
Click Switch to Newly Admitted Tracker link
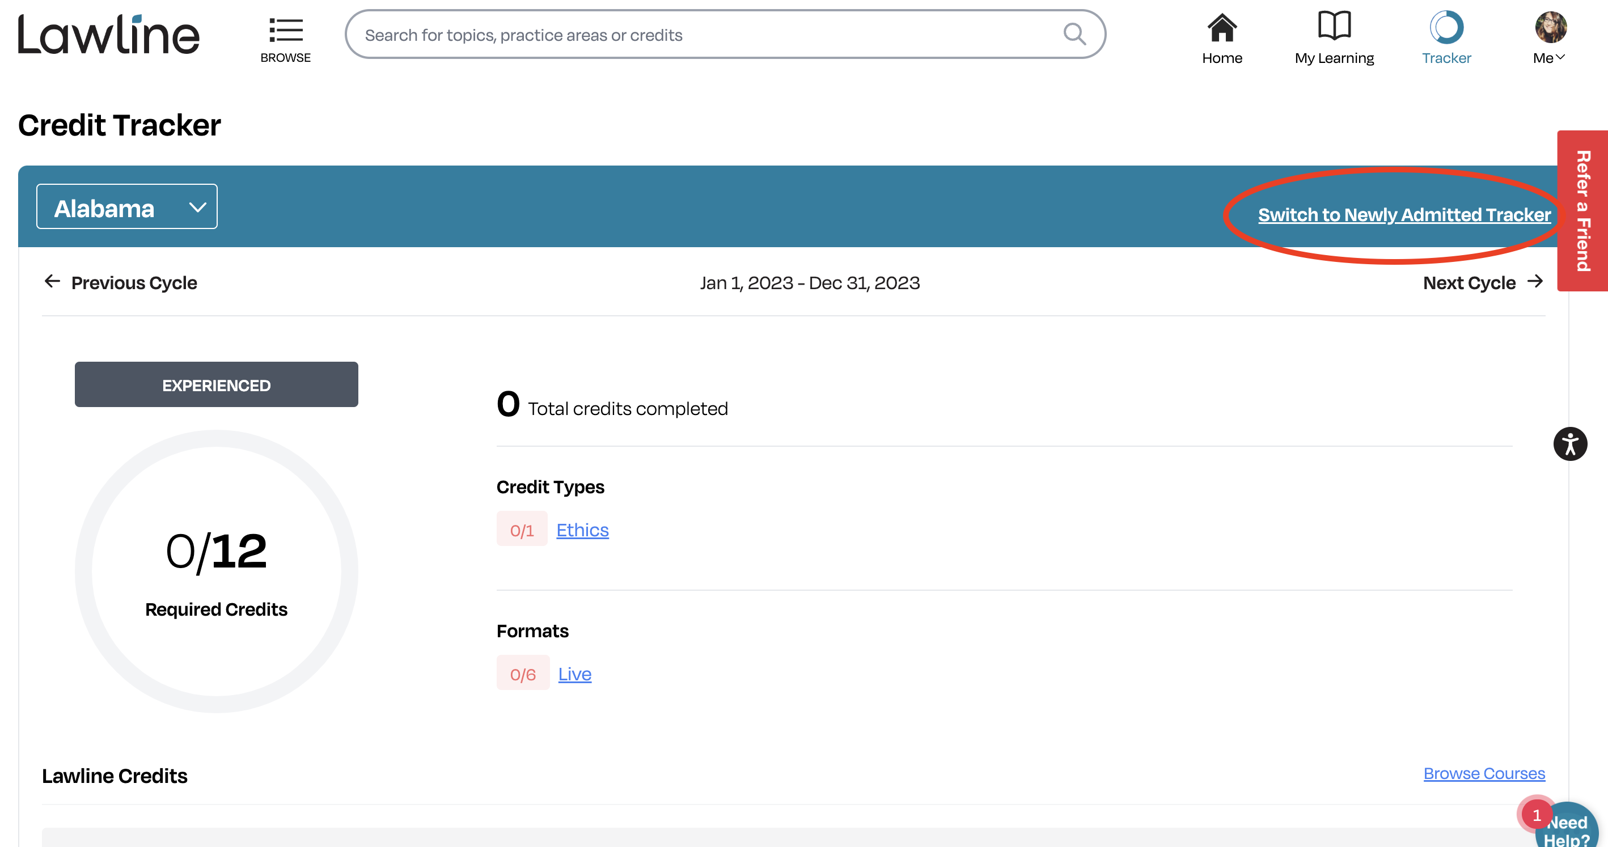coord(1404,215)
